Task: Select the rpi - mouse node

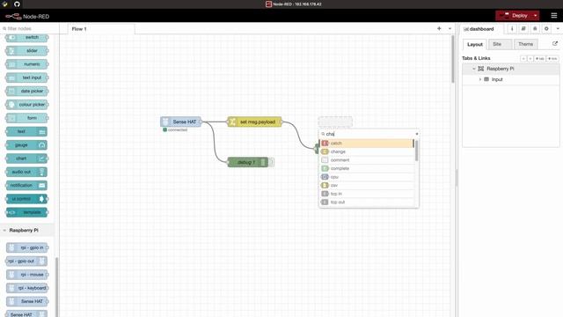Action: pos(27,275)
